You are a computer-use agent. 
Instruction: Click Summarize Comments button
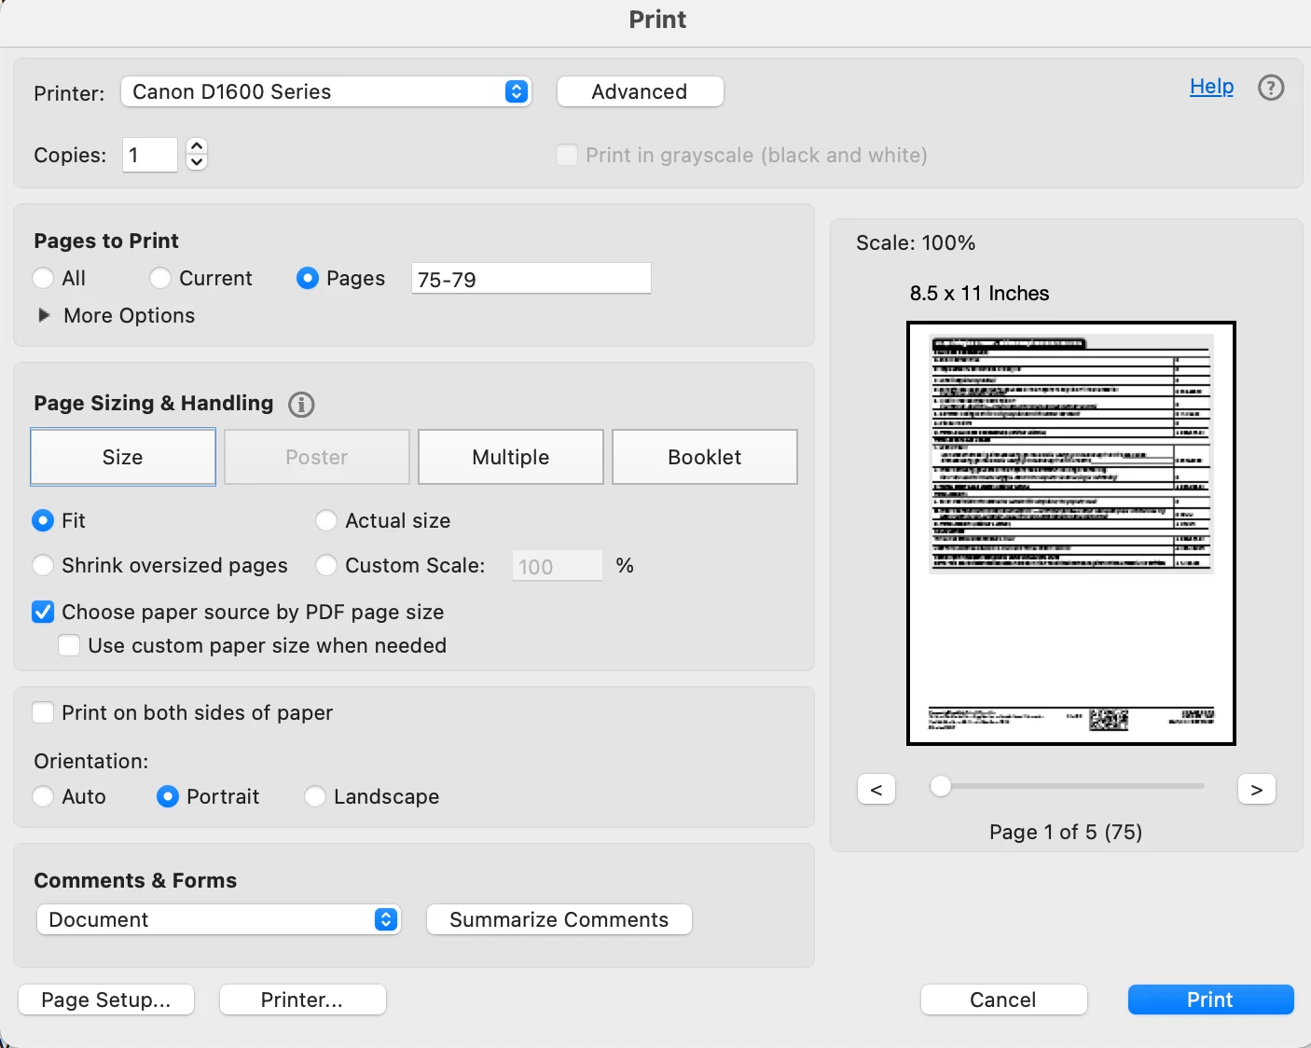(559, 919)
